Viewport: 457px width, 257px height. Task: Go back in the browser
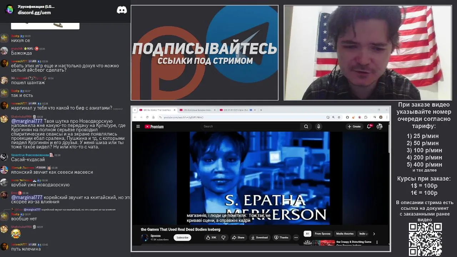coord(135,117)
